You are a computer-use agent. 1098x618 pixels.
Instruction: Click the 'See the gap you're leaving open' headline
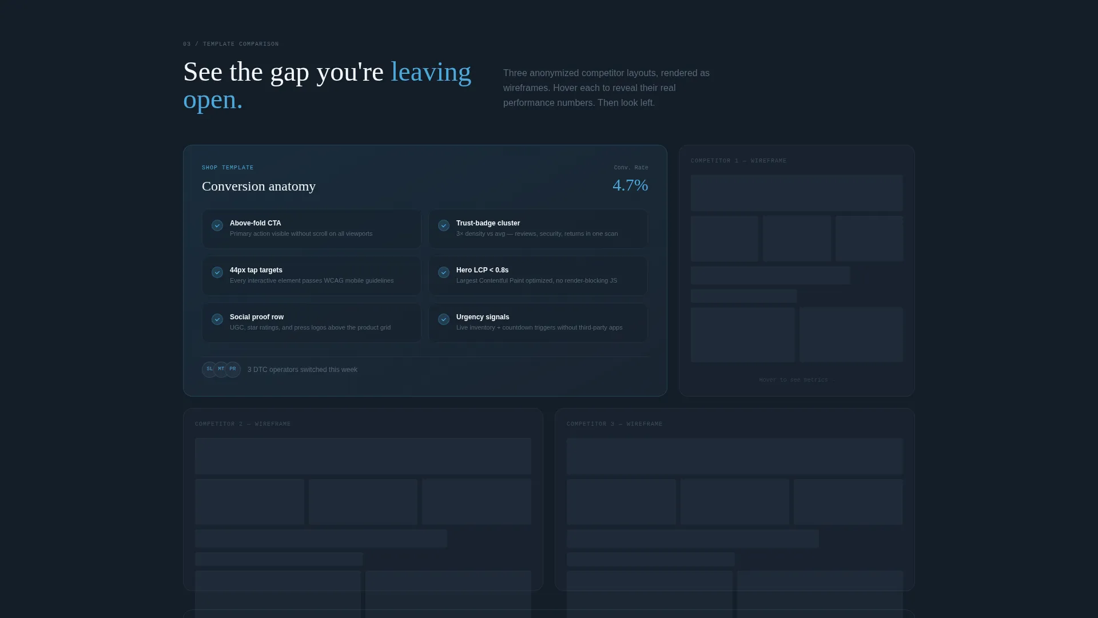pos(327,85)
